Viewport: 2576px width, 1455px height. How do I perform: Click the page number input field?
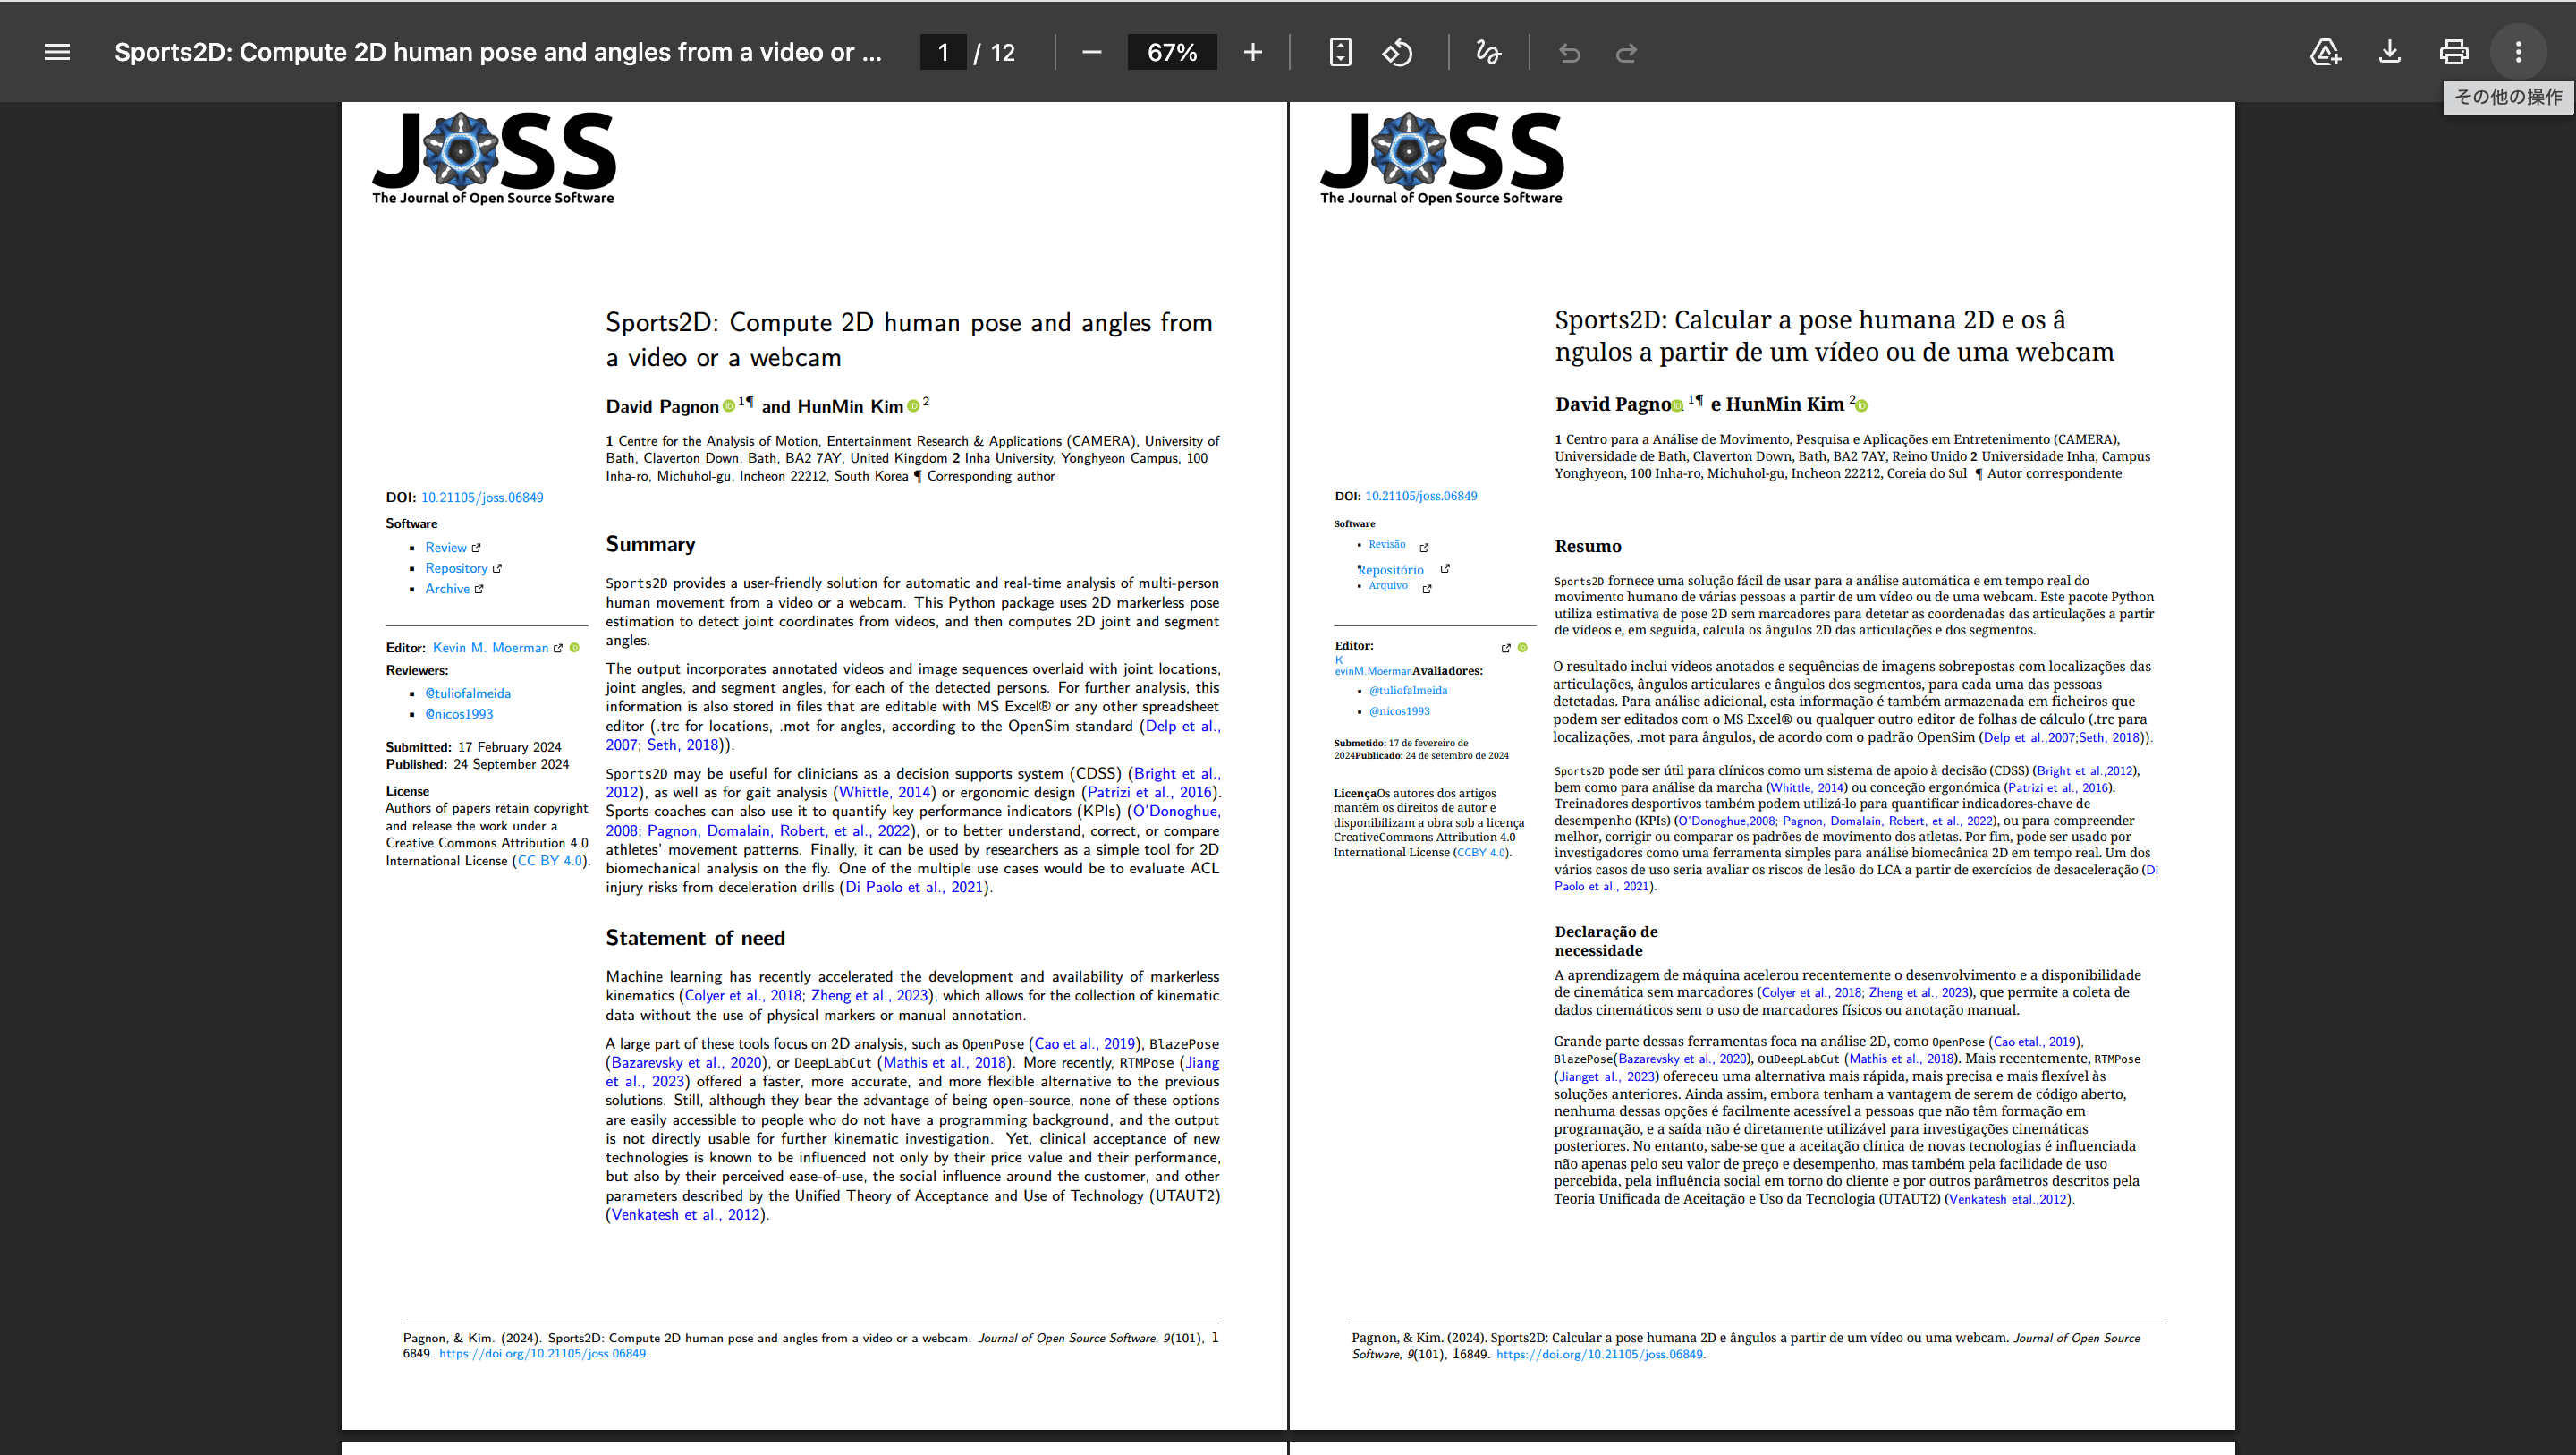943,52
